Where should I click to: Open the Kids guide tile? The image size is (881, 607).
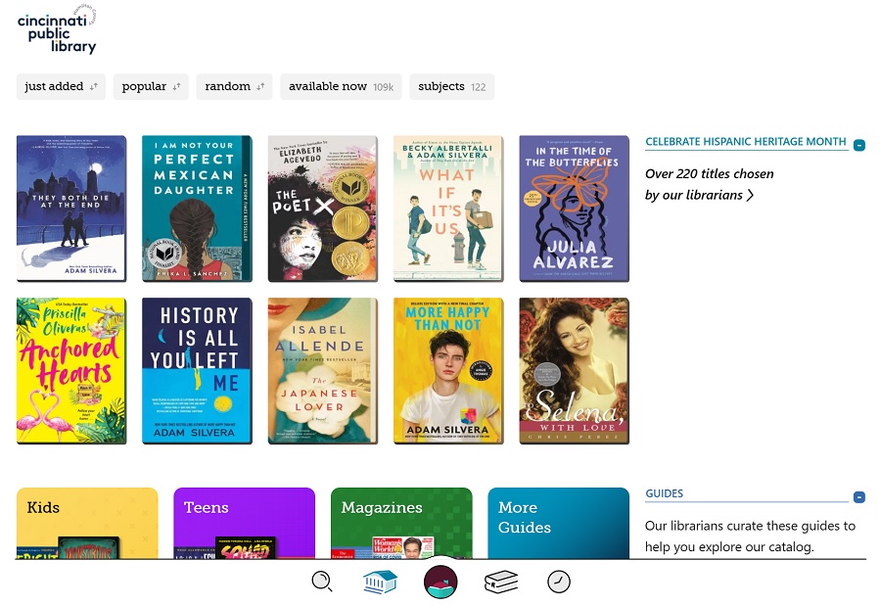click(87, 523)
